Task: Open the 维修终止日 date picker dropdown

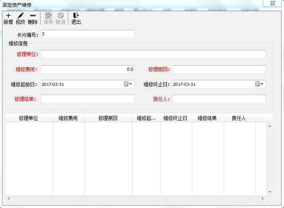Action: [260, 84]
